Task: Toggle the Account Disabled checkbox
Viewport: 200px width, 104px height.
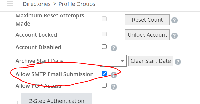Action: 104,47
